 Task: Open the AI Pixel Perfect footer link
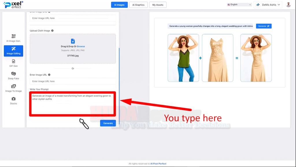[x=158, y=164]
